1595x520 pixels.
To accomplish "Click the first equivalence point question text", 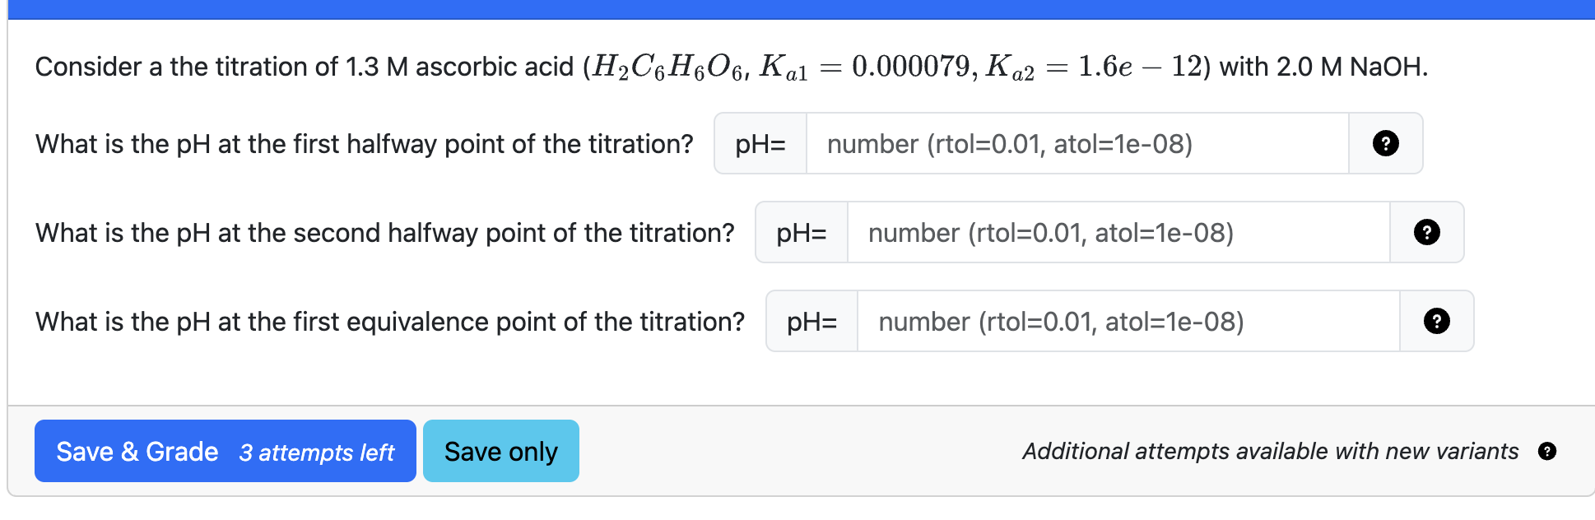I will pos(389,322).
